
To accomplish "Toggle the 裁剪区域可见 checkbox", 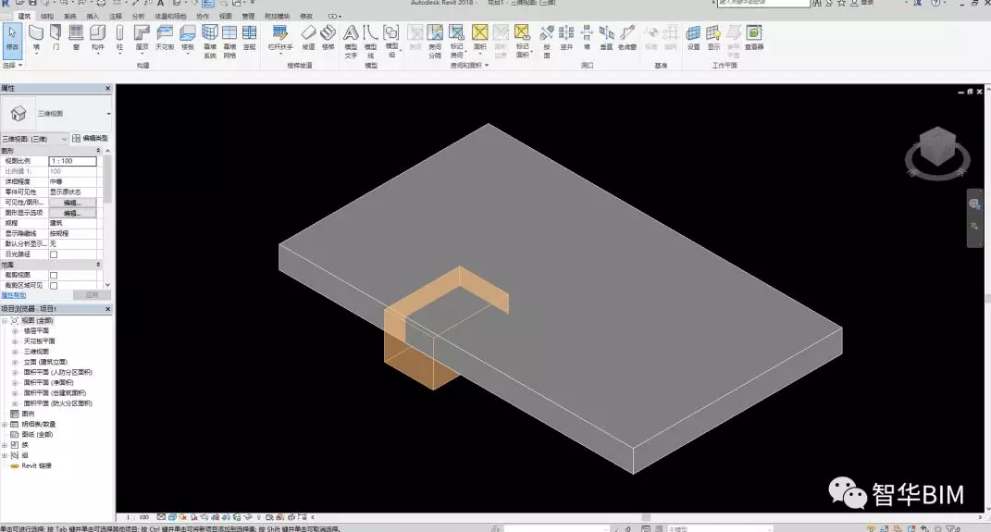I will [x=54, y=286].
